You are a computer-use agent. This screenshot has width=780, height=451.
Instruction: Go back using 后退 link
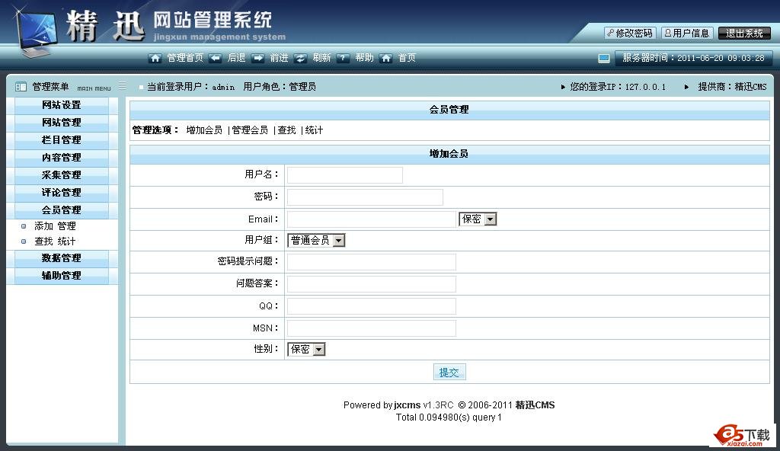coord(236,58)
